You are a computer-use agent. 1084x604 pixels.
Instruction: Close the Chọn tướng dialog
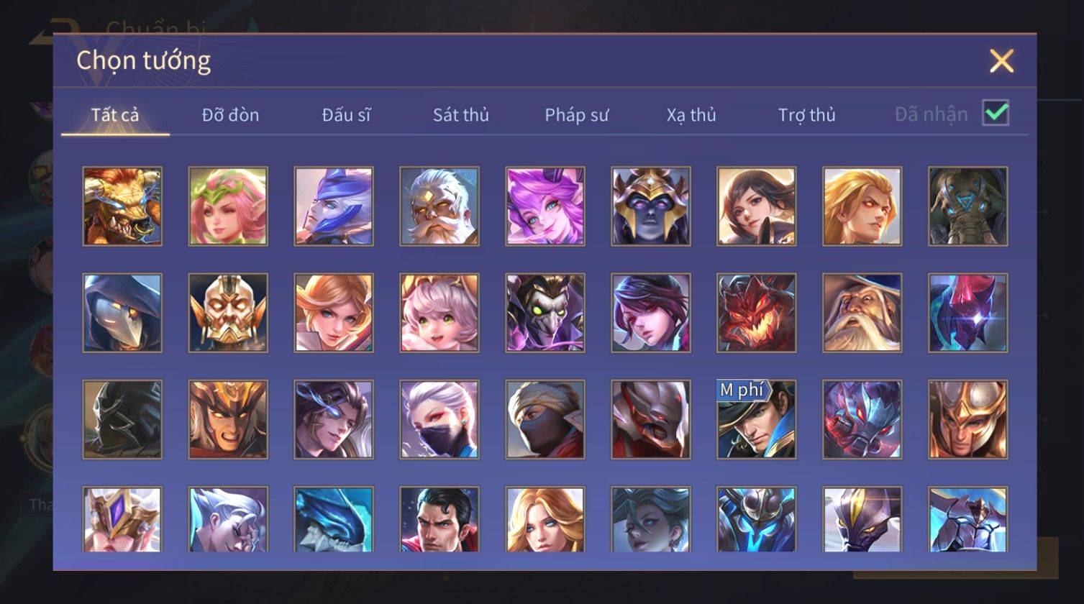(x=1001, y=61)
